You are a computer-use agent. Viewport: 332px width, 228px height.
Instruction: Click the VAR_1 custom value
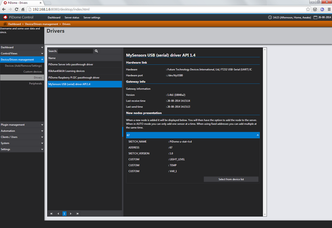173,171
